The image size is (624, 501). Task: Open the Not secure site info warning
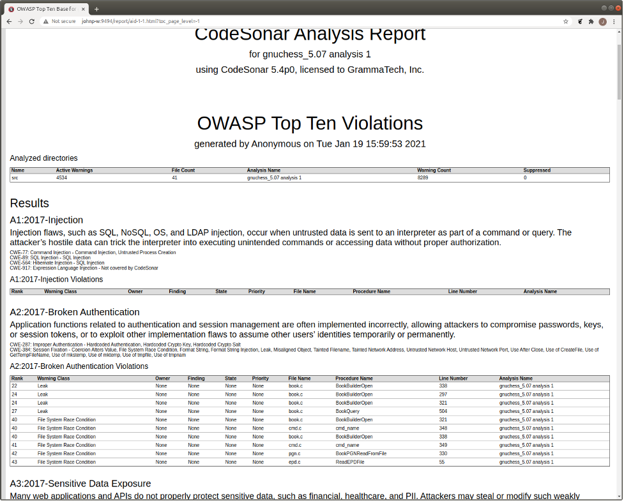click(x=59, y=22)
